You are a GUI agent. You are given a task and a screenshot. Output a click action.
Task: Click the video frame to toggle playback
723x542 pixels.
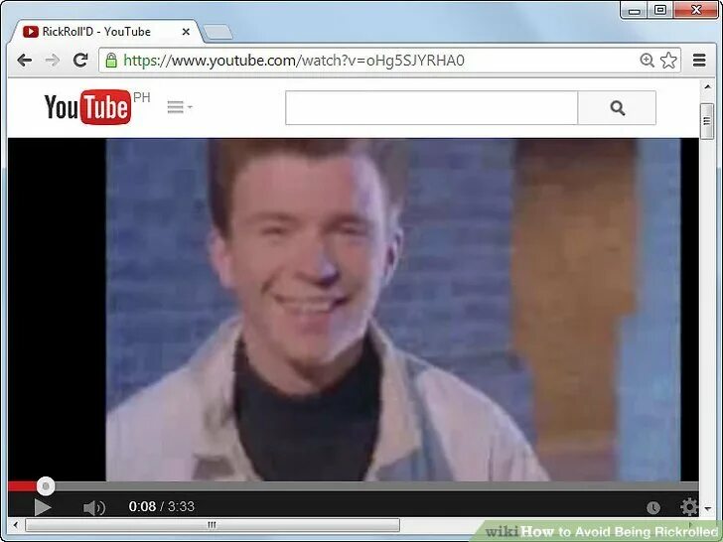(x=353, y=310)
